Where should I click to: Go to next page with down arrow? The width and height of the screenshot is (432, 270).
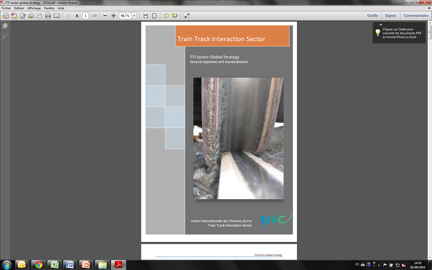coord(77,16)
